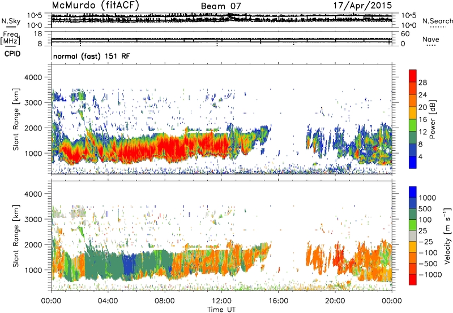Click the 20:00 time axis tick label
The width and height of the screenshot is (453, 313).
click(x=335, y=301)
